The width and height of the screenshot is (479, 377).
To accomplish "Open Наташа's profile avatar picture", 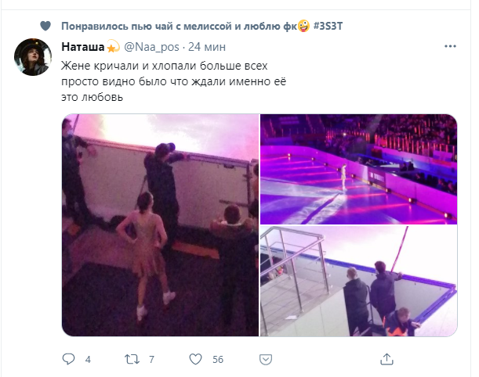I will pyautogui.click(x=33, y=57).
